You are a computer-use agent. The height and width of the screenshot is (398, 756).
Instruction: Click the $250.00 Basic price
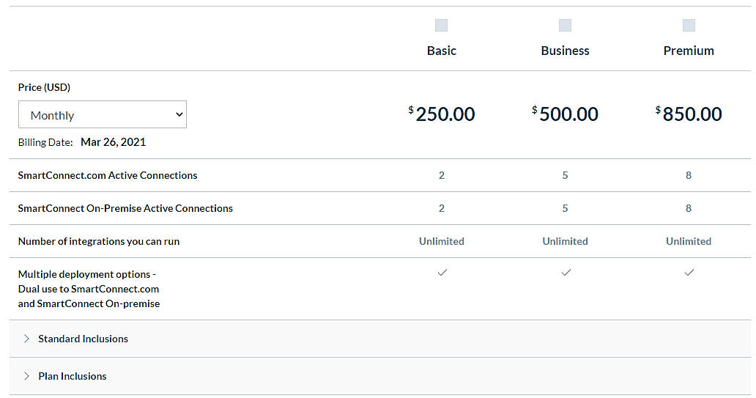(442, 114)
